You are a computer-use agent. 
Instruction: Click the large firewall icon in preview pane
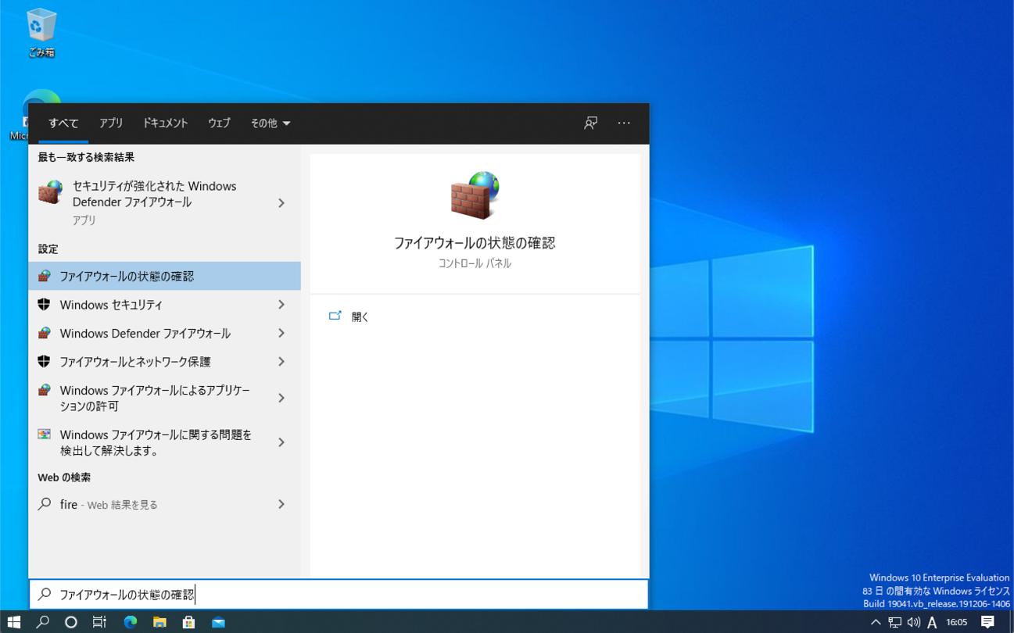(475, 195)
